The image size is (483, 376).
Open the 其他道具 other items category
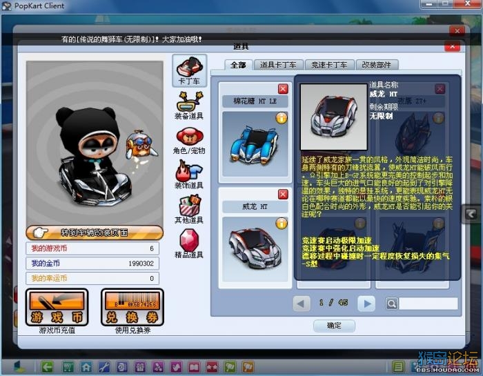[189, 209]
